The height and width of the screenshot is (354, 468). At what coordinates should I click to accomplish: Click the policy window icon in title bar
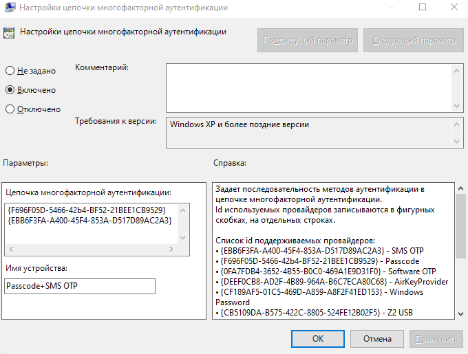[x=9, y=8]
